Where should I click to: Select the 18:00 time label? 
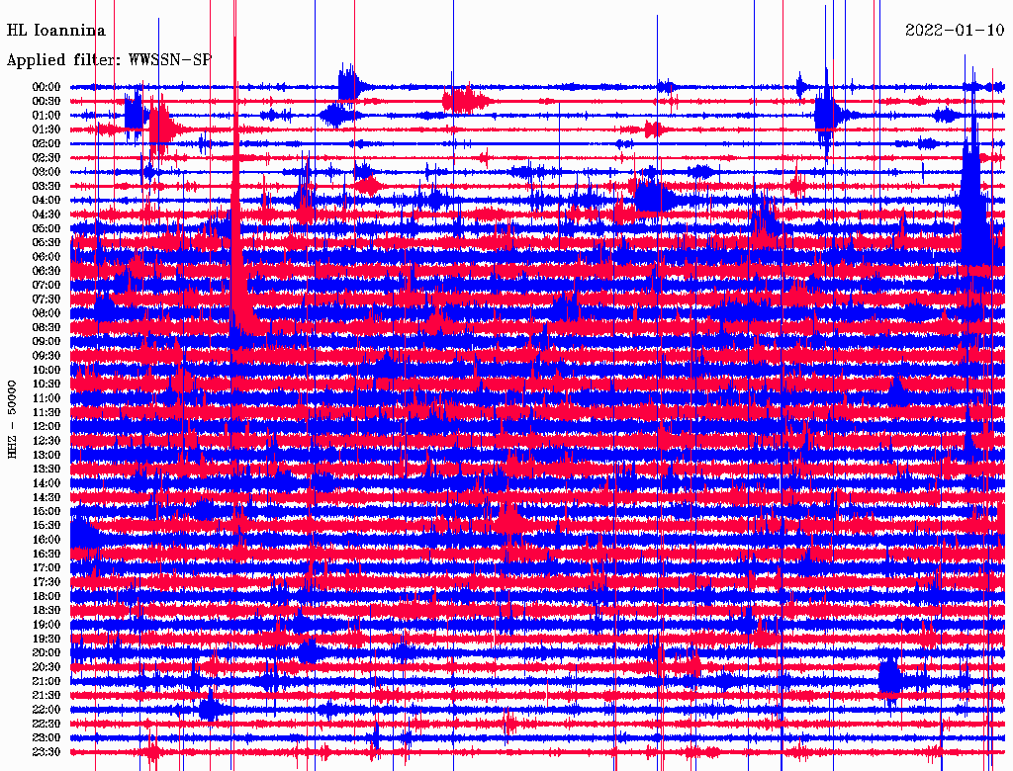(x=46, y=597)
